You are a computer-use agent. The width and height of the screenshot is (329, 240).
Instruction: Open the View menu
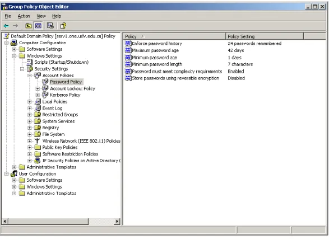(x=41, y=16)
